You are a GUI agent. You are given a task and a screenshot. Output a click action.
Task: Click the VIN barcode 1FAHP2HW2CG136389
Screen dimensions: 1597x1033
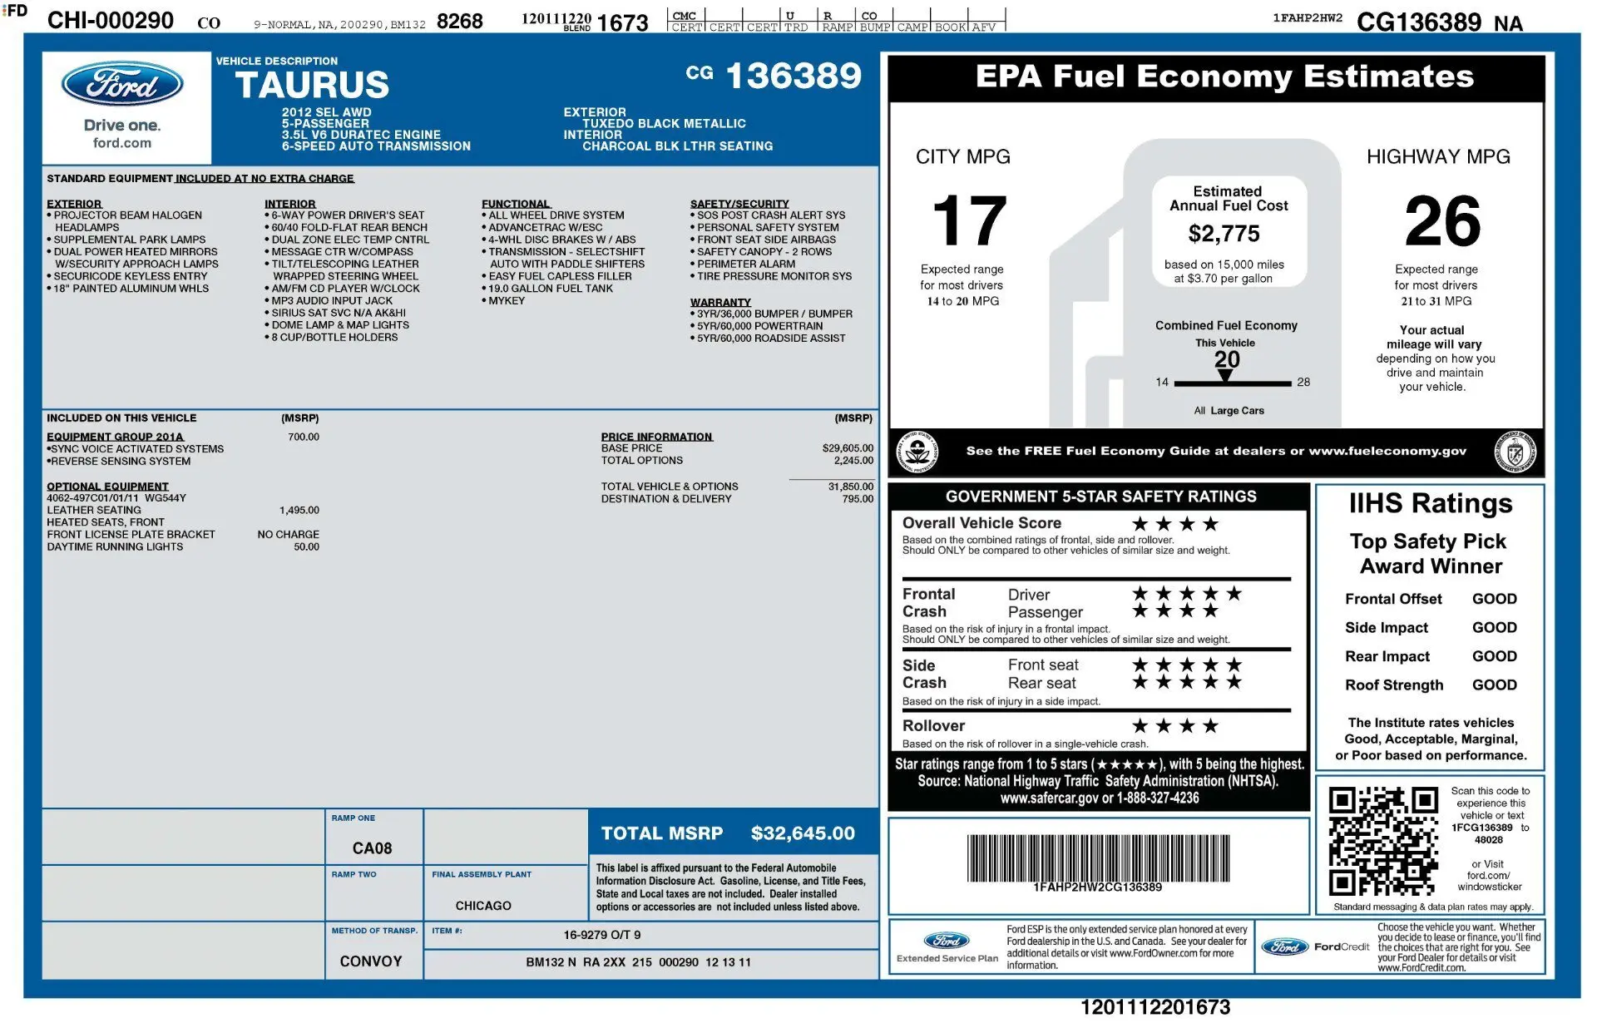click(x=1097, y=858)
